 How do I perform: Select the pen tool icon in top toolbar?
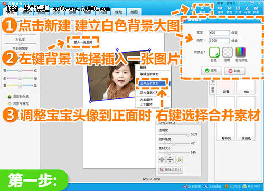coord(247,9)
